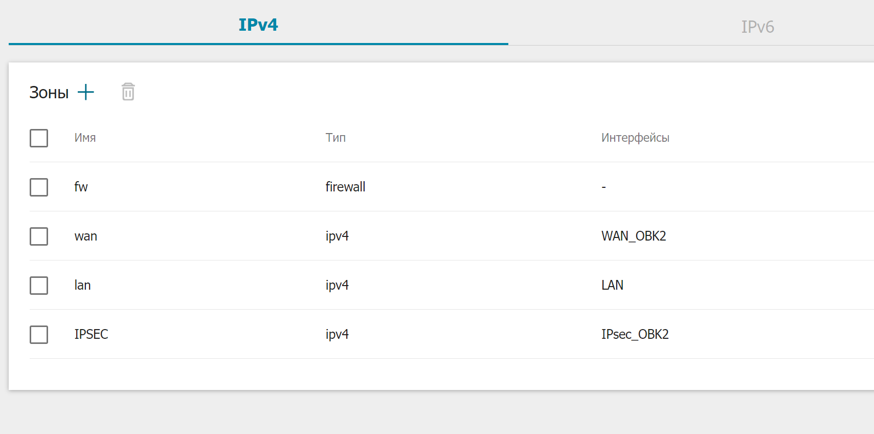Tick the lan zone checkbox
This screenshot has height=434, width=874.
tap(39, 286)
